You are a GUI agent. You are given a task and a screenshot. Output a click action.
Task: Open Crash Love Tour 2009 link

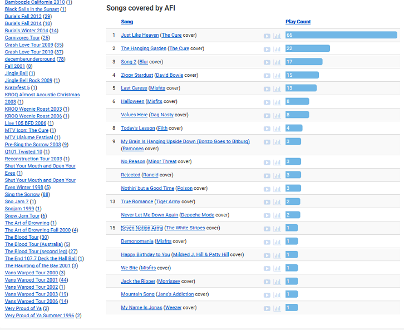(x=29, y=45)
